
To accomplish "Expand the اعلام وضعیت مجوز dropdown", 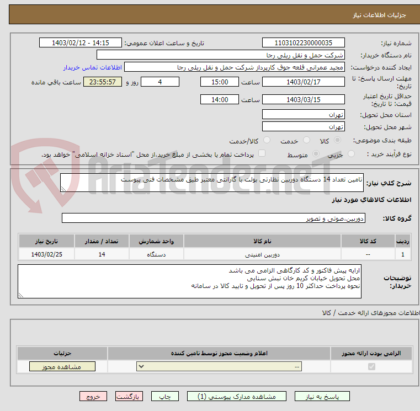I will click(219, 366).
